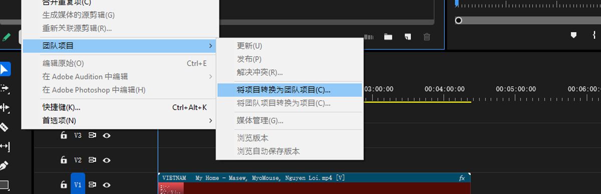
Task: Click the New Bin folder icon
Action: pos(388,36)
